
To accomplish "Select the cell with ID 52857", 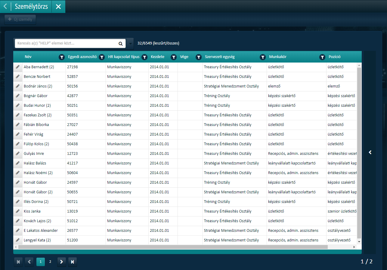I will pyautogui.click(x=86, y=76).
